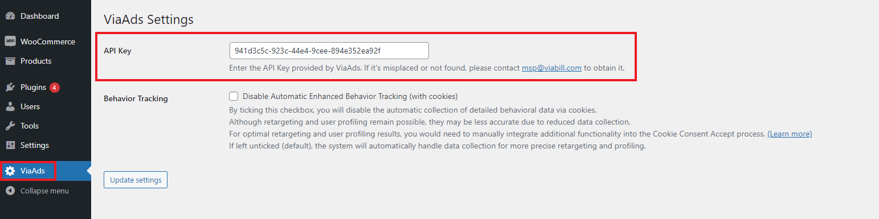
Task: Click the Plugins plug icon
Action: pyautogui.click(x=10, y=87)
